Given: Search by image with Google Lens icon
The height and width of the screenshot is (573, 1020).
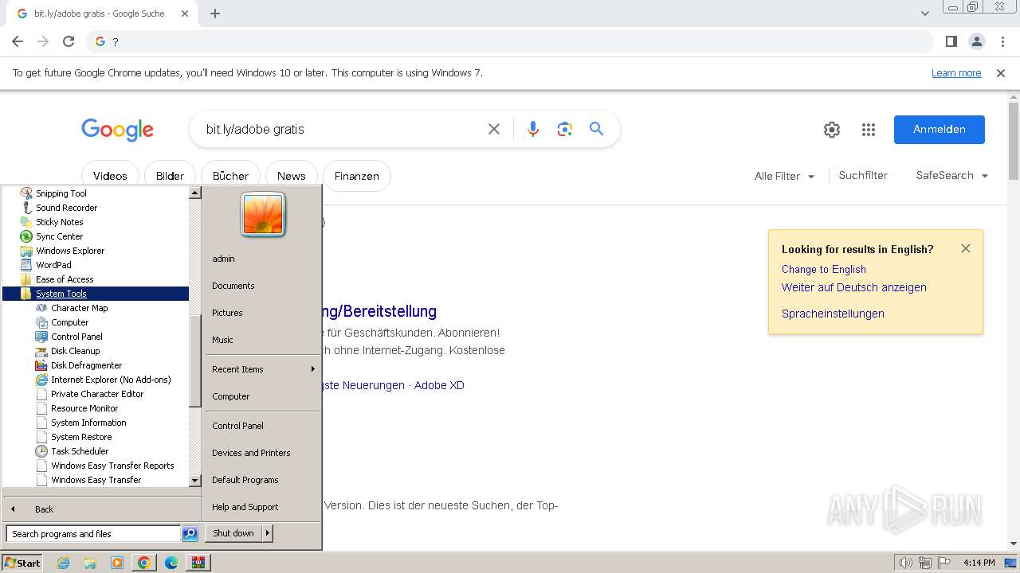Looking at the screenshot, I should (565, 129).
